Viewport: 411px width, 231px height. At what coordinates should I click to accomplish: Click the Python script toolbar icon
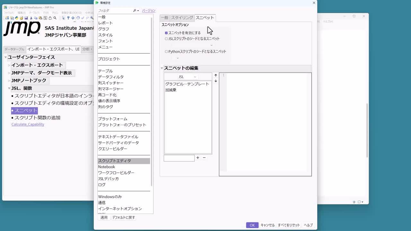16,18
